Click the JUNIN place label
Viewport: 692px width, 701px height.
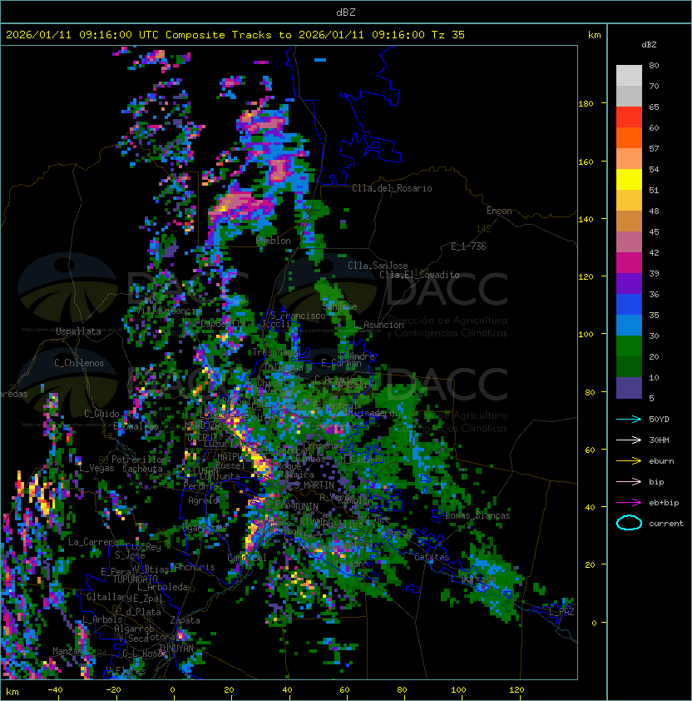coord(305,506)
